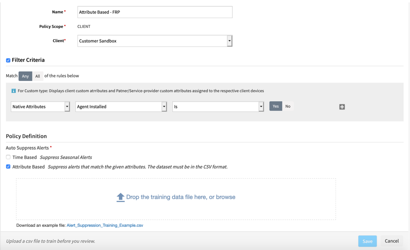Open the Agent Installed attribute dropdown
410x250 pixels.
[x=121, y=107]
